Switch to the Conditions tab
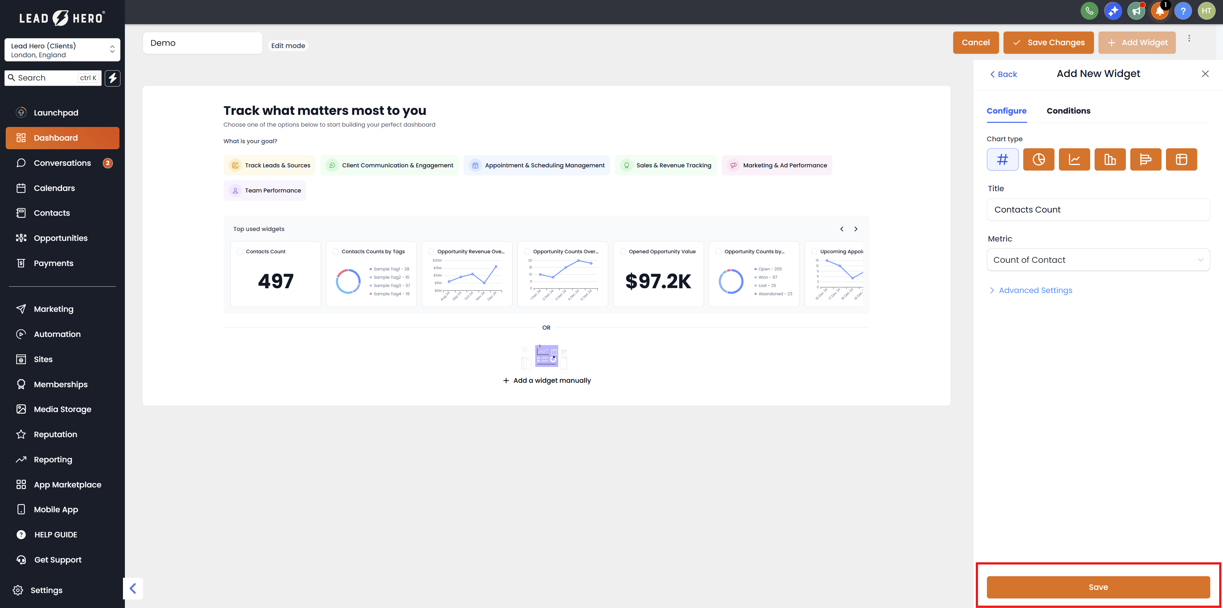1223x608 pixels. [1068, 111]
